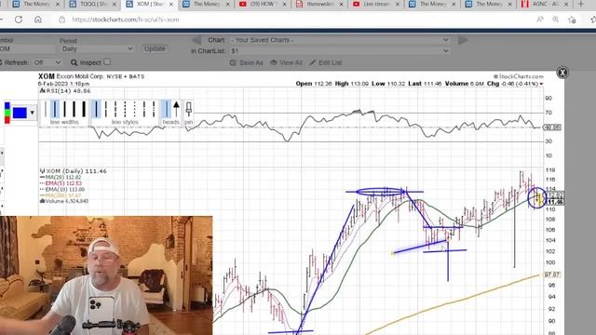Choose the third line style option

point(115,109)
